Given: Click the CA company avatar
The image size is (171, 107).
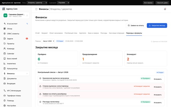Looking at the screenshot, I should click(5, 16).
